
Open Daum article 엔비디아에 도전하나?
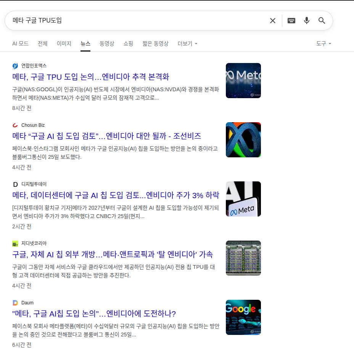pyautogui.click(x=94, y=314)
